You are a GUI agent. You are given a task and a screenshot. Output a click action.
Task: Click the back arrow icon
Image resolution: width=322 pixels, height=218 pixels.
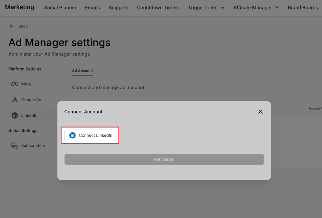coord(12,26)
